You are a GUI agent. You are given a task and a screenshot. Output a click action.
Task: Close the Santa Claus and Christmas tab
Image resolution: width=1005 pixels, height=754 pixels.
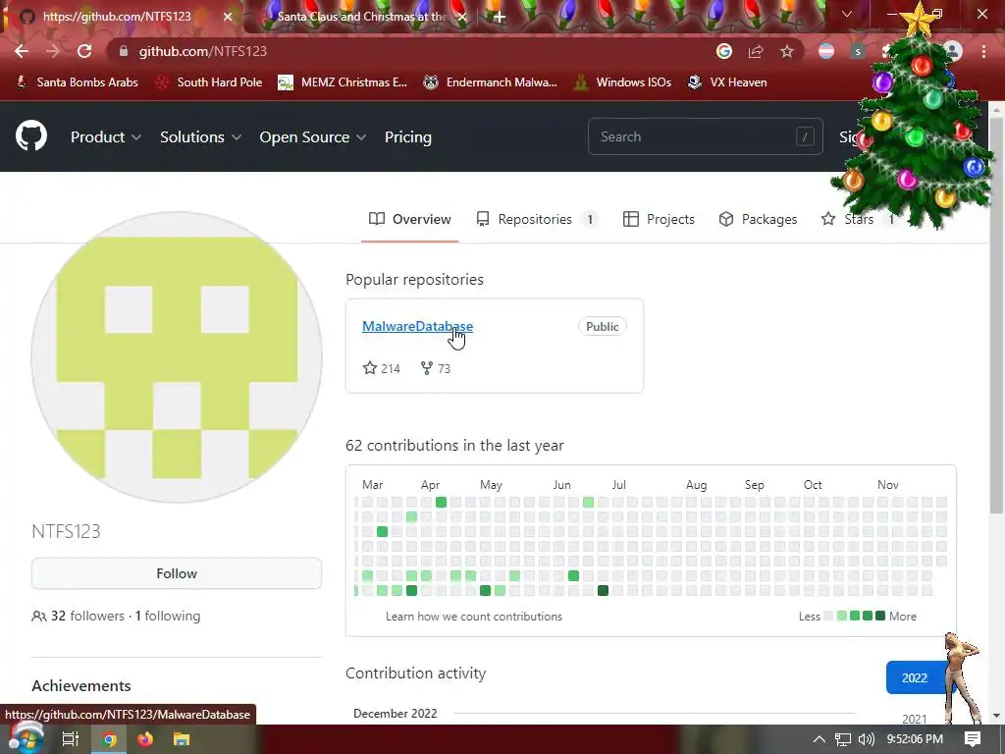click(462, 17)
